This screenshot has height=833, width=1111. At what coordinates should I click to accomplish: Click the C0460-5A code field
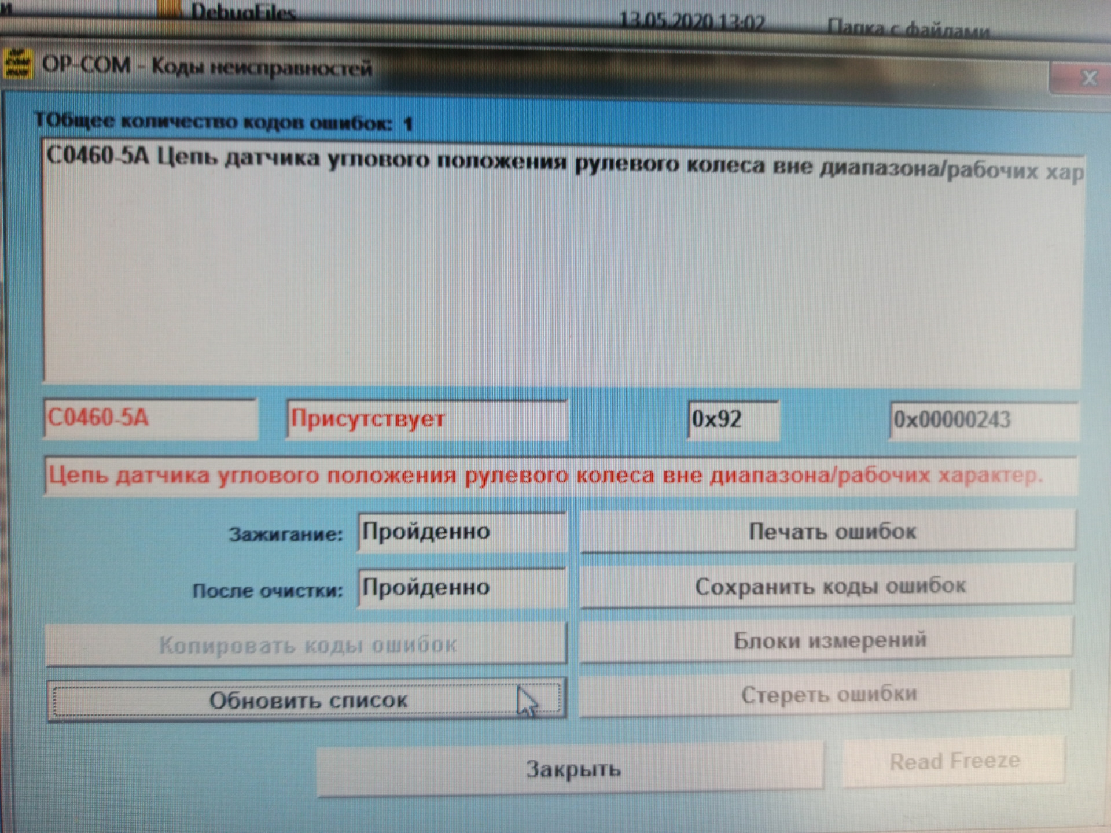click(150, 418)
